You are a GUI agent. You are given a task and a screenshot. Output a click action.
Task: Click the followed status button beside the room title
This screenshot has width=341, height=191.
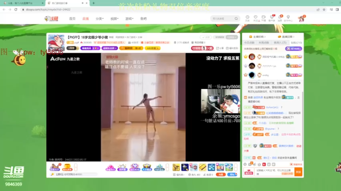pos(205,37)
